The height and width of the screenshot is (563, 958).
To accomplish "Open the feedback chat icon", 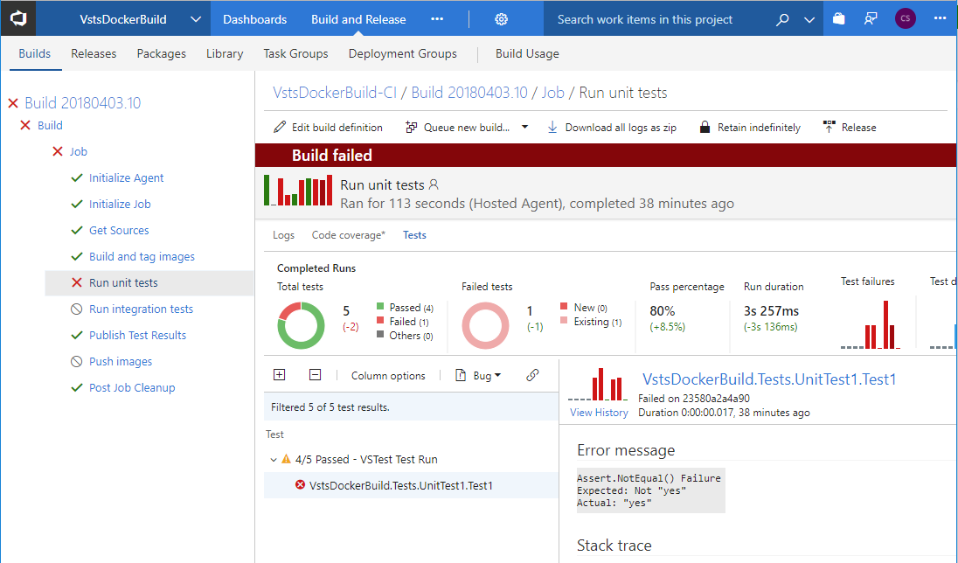I will 870,18.
